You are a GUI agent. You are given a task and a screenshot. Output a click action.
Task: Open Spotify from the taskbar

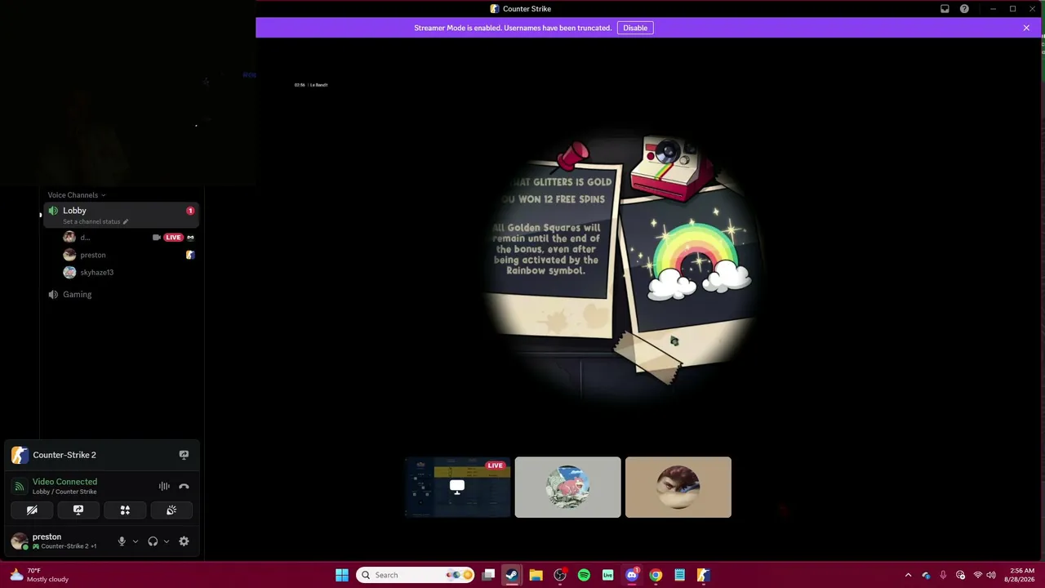click(584, 575)
